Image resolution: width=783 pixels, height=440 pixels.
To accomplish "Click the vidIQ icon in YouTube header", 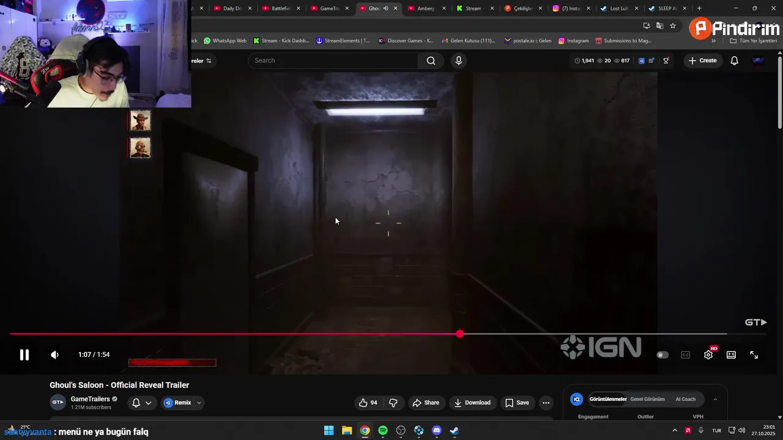I will [x=642, y=61].
